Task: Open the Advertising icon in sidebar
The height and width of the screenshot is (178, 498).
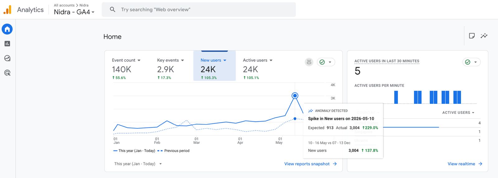Action: point(7,73)
